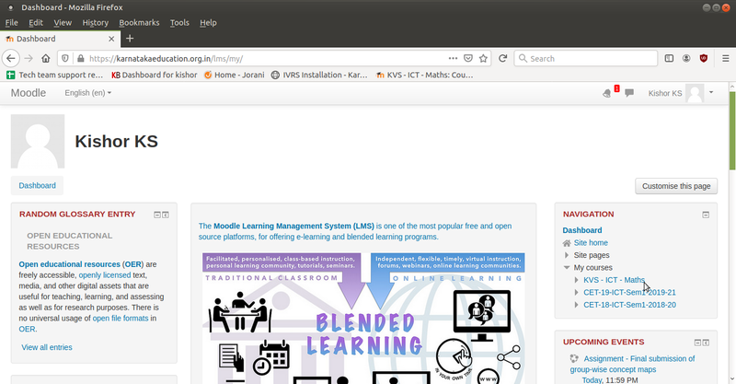Image resolution: width=736 pixels, height=384 pixels.
Task: Click Customise this page button
Action: [x=676, y=186]
